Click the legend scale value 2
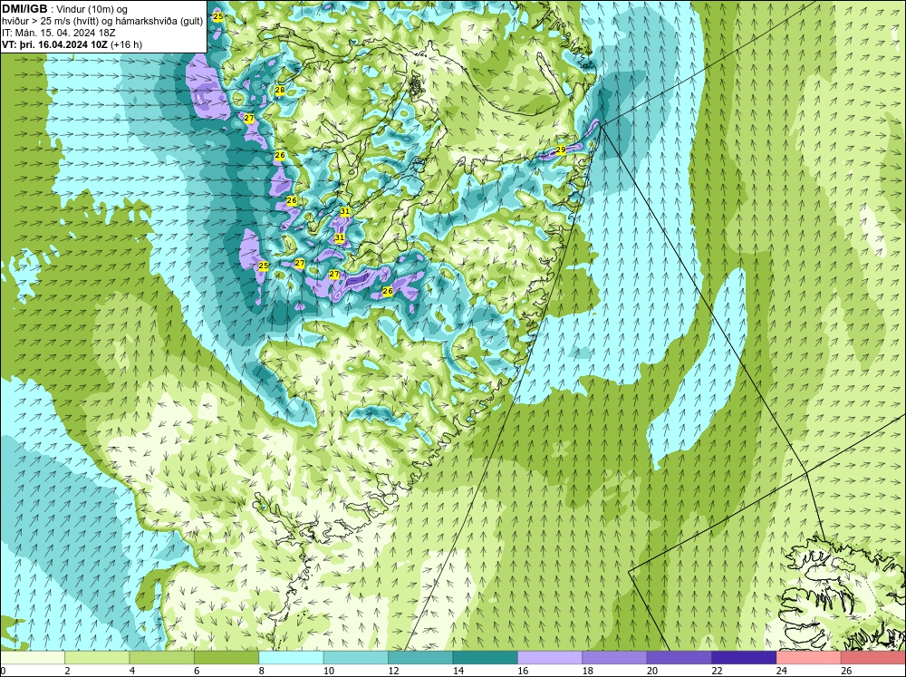The width and height of the screenshot is (906, 677). [x=68, y=671]
